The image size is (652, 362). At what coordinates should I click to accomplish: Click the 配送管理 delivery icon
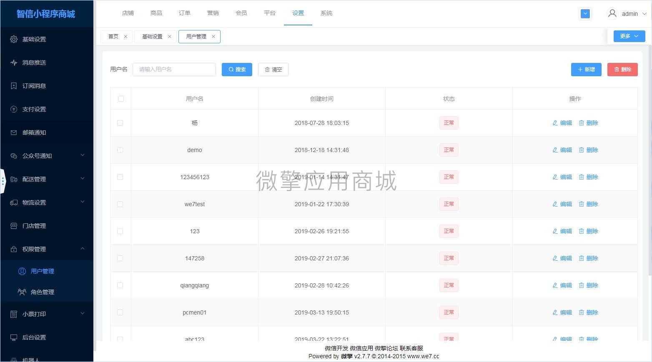[x=14, y=179]
